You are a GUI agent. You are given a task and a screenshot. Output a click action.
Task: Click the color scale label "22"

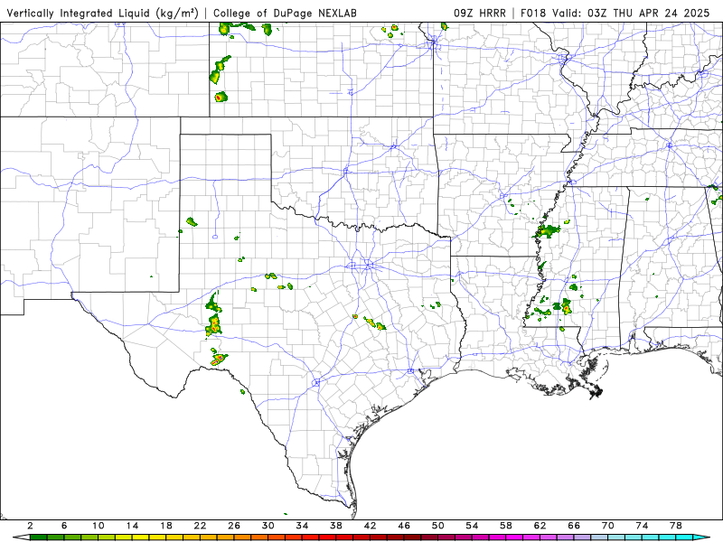tap(200, 526)
